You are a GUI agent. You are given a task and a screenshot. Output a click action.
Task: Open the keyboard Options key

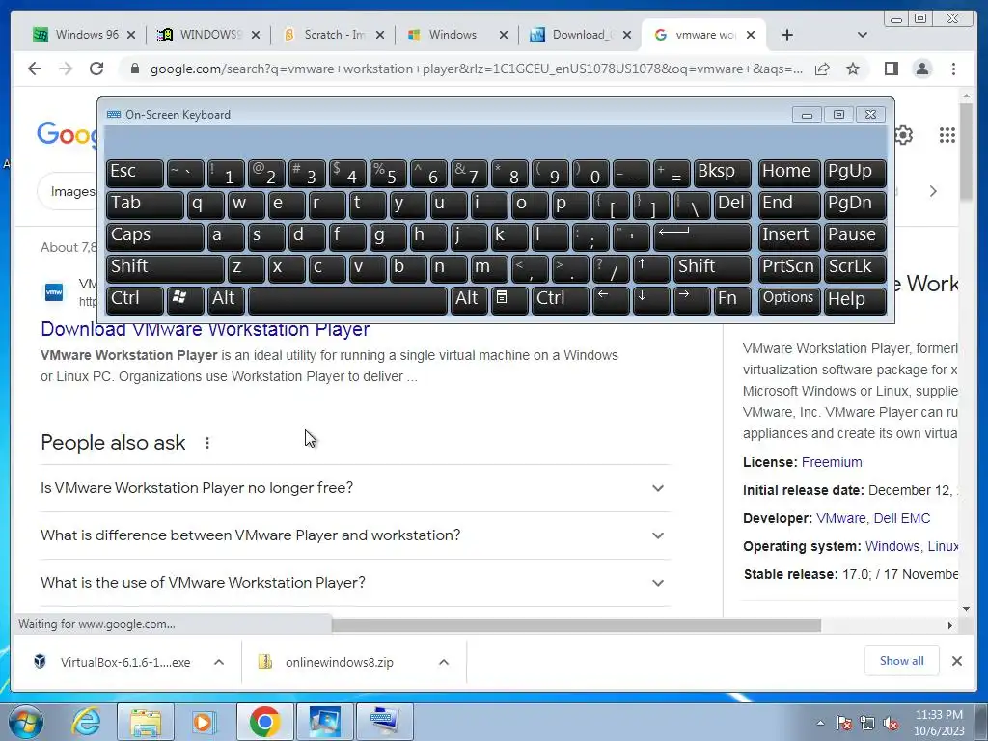pyautogui.click(x=789, y=300)
